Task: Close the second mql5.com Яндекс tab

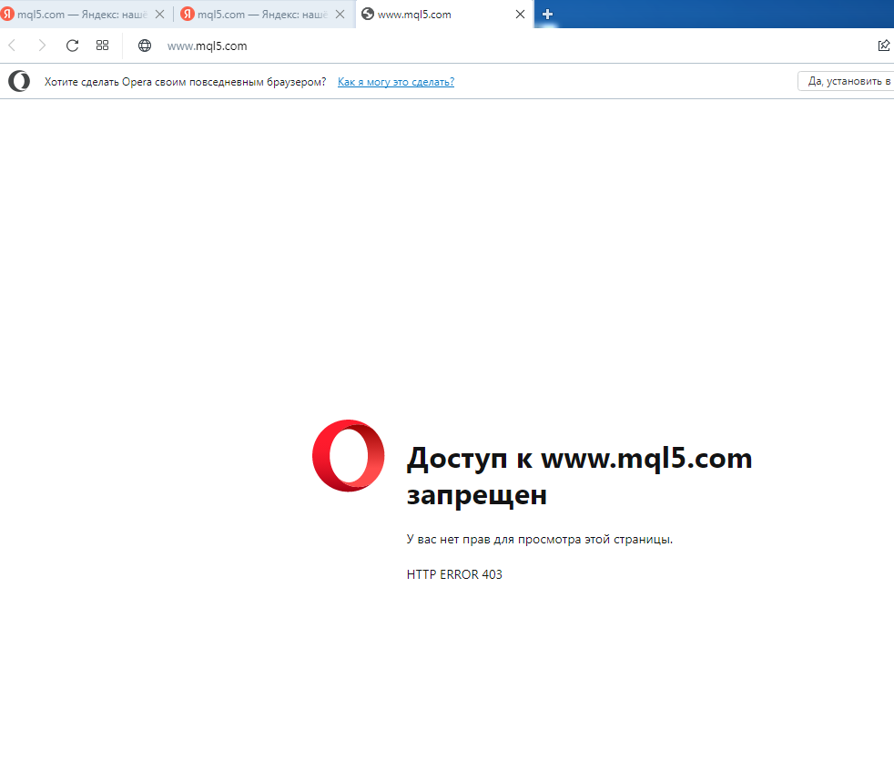Action: click(340, 15)
